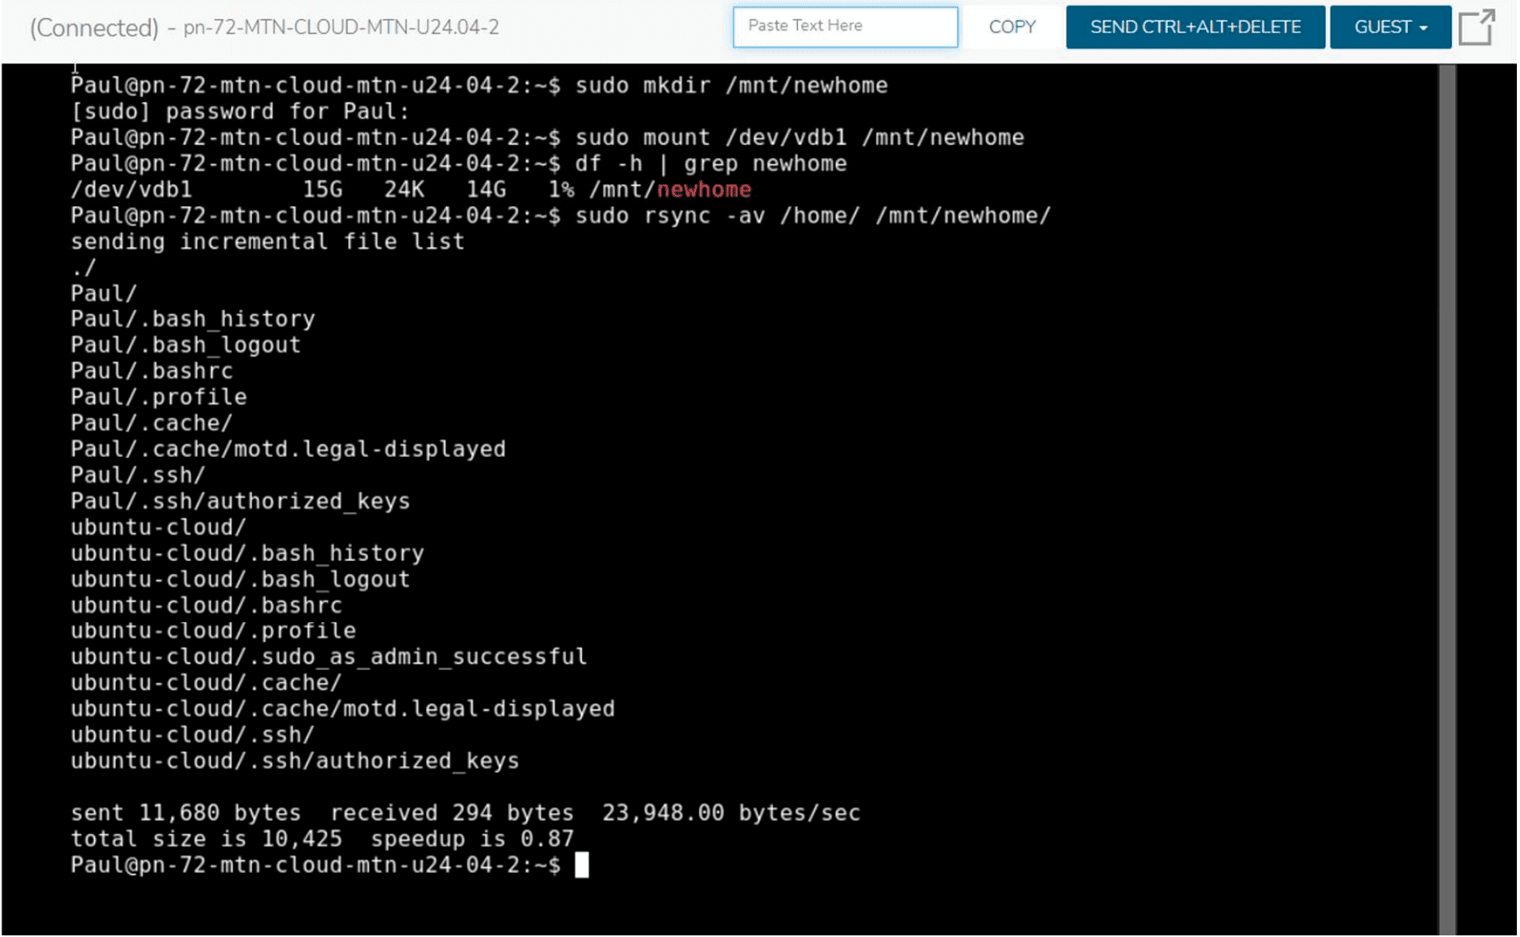
Task: Click the final shell prompt cursor
Action: [582, 865]
